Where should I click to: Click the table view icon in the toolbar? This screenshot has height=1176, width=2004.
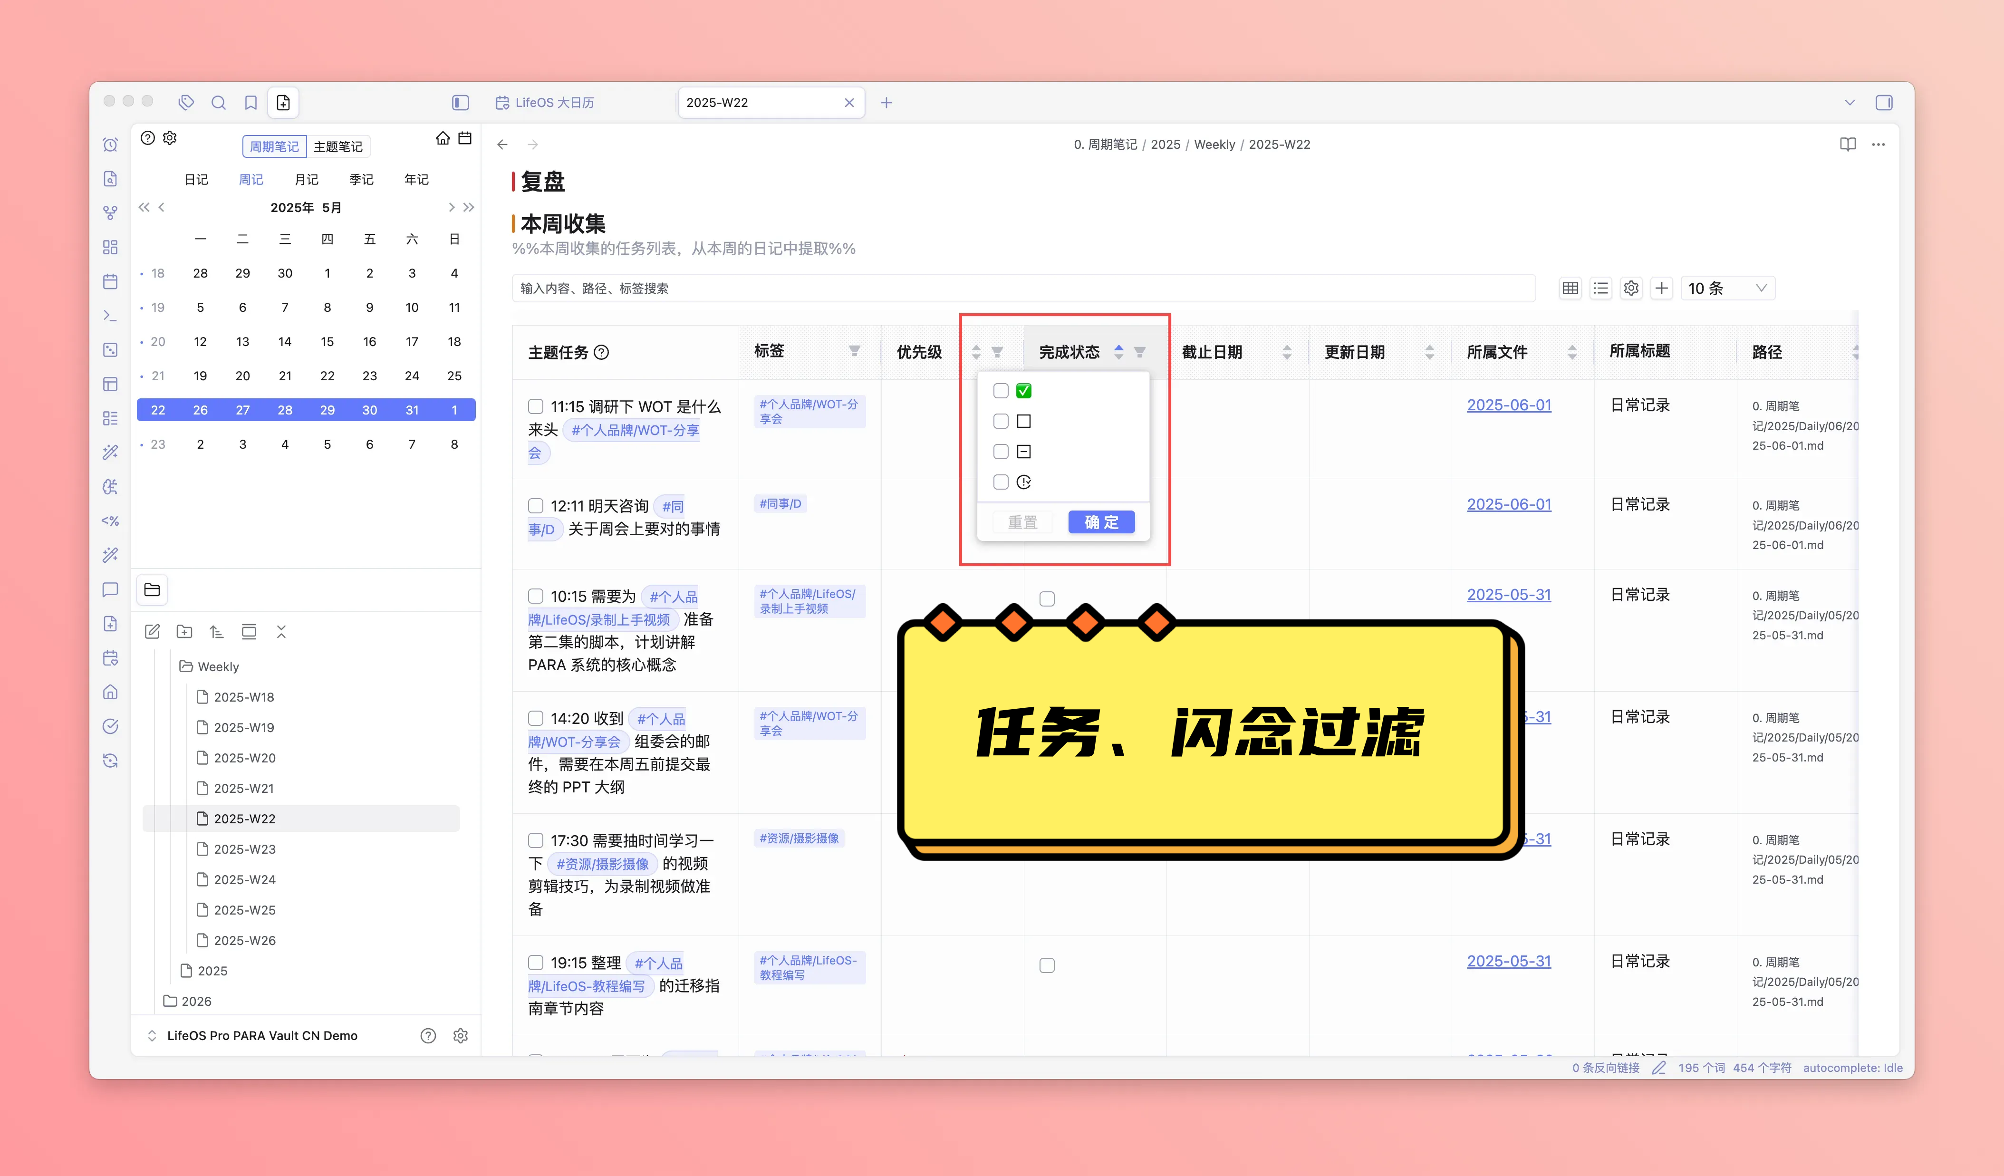click(x=1570, y=289)
